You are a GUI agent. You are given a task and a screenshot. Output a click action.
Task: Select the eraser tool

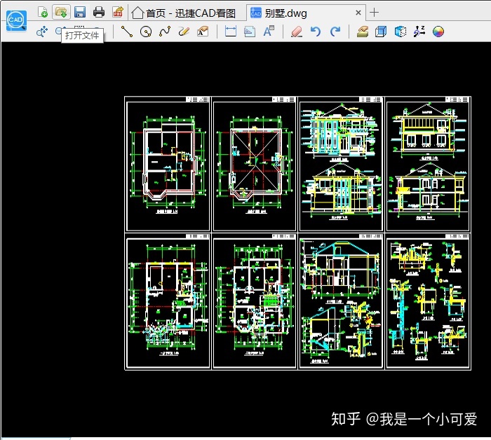tap(297, 32)
